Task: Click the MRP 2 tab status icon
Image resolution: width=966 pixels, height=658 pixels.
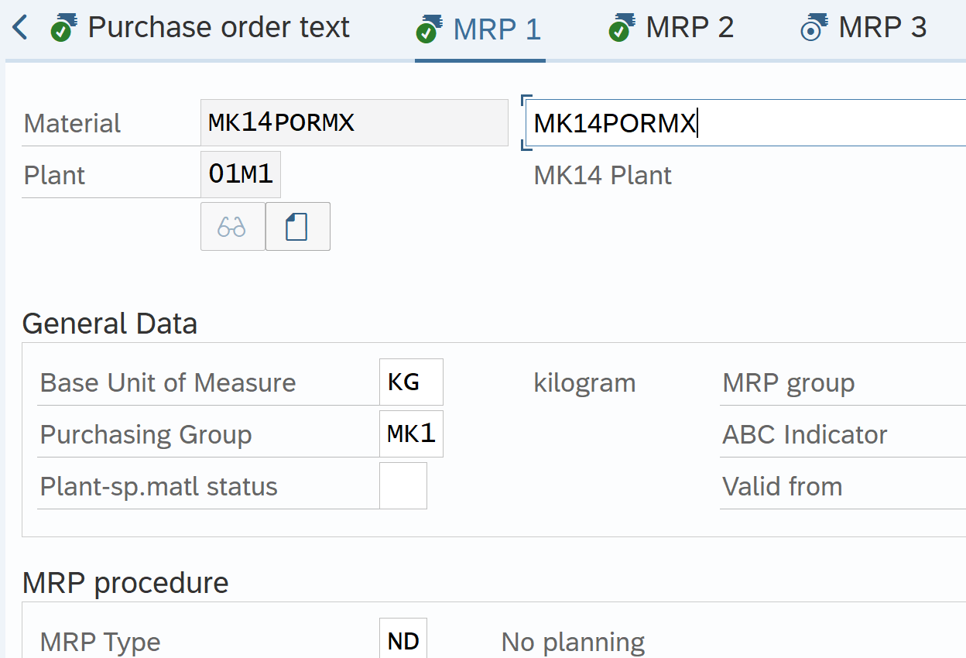Action: (x=621, y=29)
